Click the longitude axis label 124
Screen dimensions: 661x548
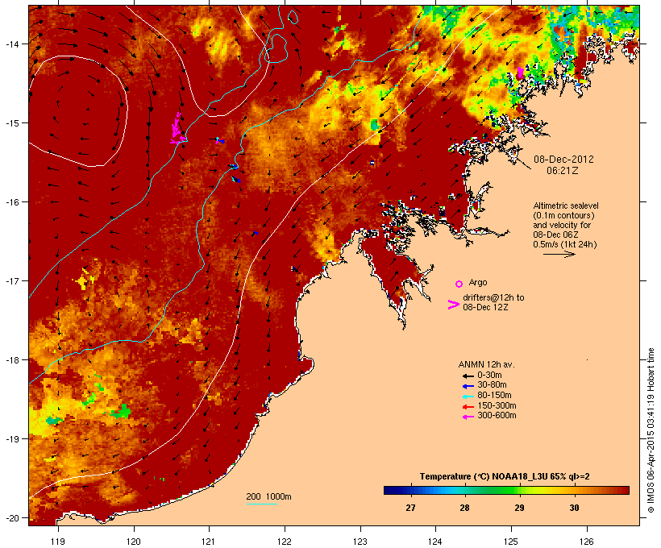tap(435, 542)
